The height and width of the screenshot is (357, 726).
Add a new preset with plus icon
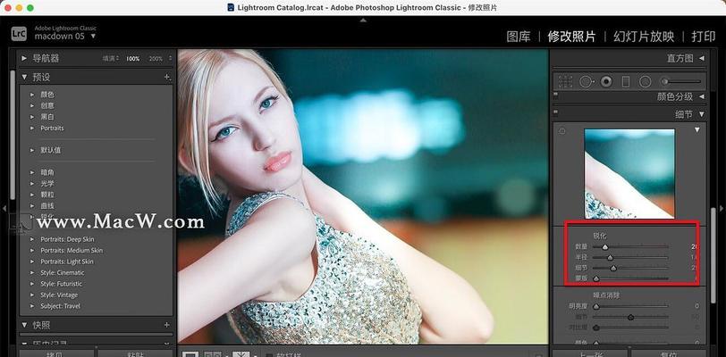click(x=166, y=78)
